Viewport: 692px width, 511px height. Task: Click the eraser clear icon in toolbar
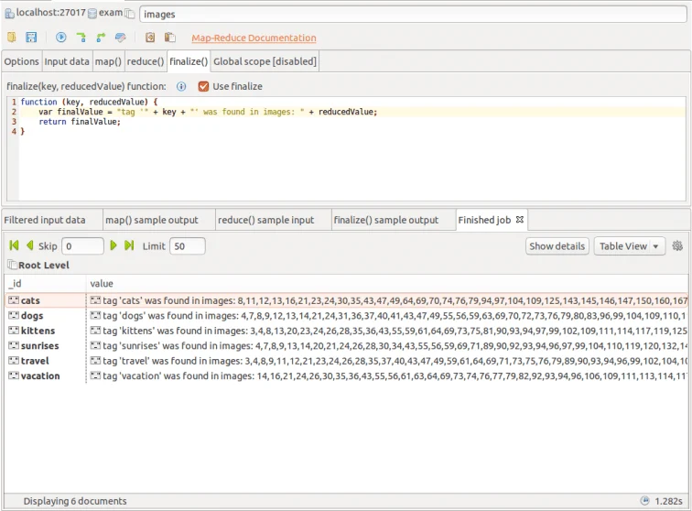coord(120,38)
